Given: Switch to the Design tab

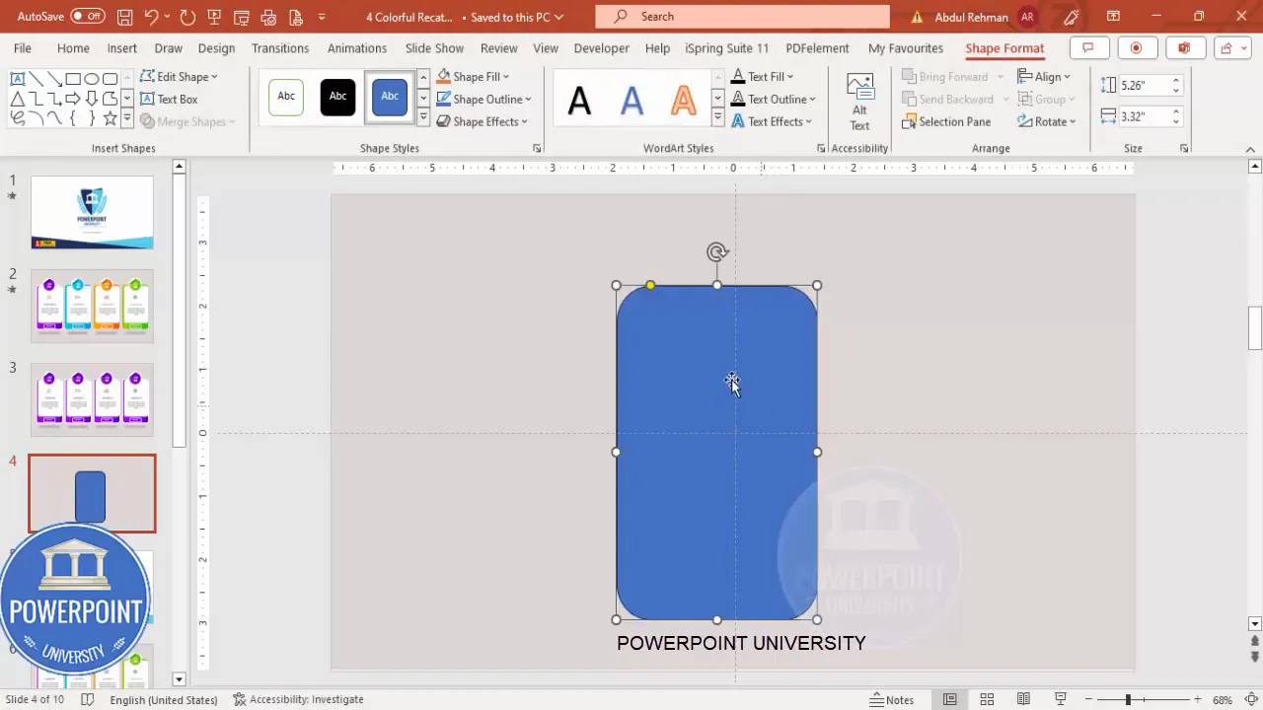Looking at the screenshot, I should coord(216,47).
